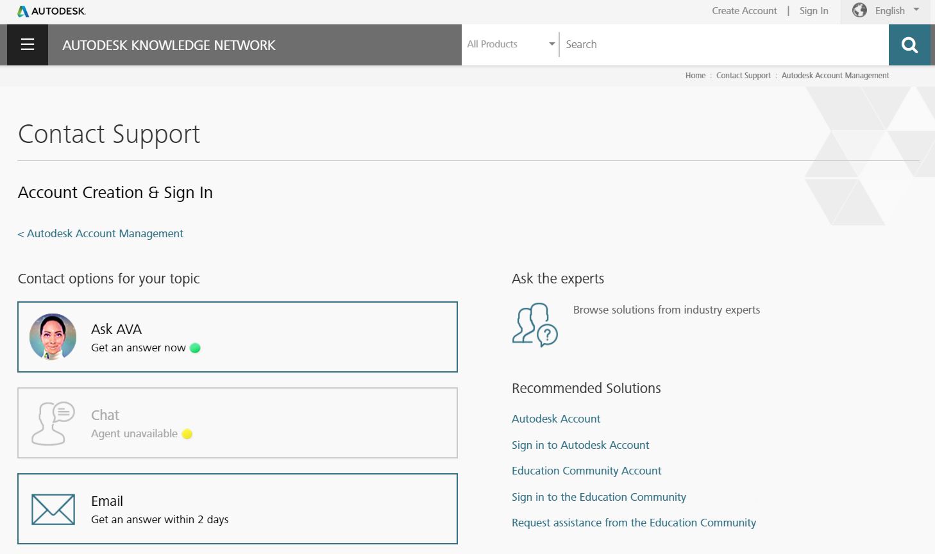The height and width of the screenshot is (554, 935).
Task: Open the Sign in to Autodesk Account solution
Action: click(580, 445)
